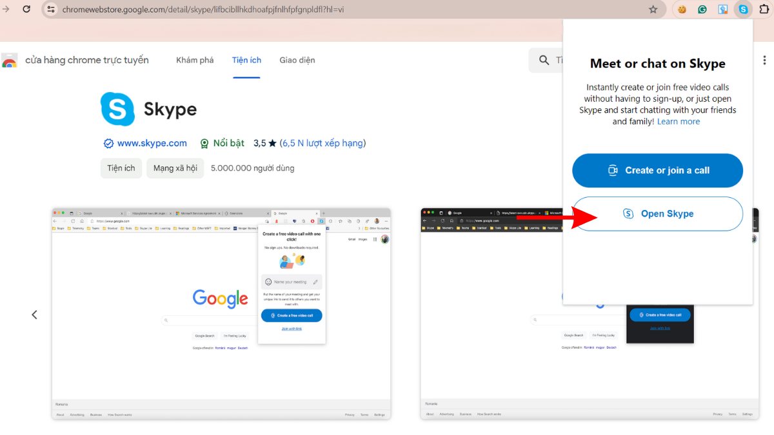Open the Giao diện tab
774x435 pixels.
[x=297, y=60]
